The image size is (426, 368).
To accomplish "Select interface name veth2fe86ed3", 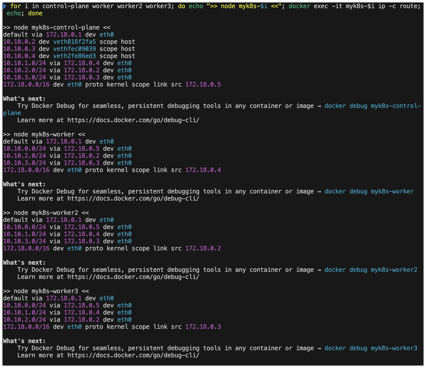I will (74, 56).
